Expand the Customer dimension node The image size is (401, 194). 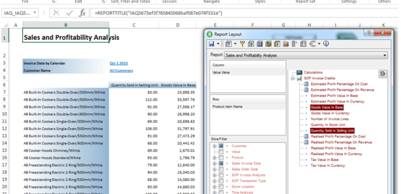coord(214,146)
